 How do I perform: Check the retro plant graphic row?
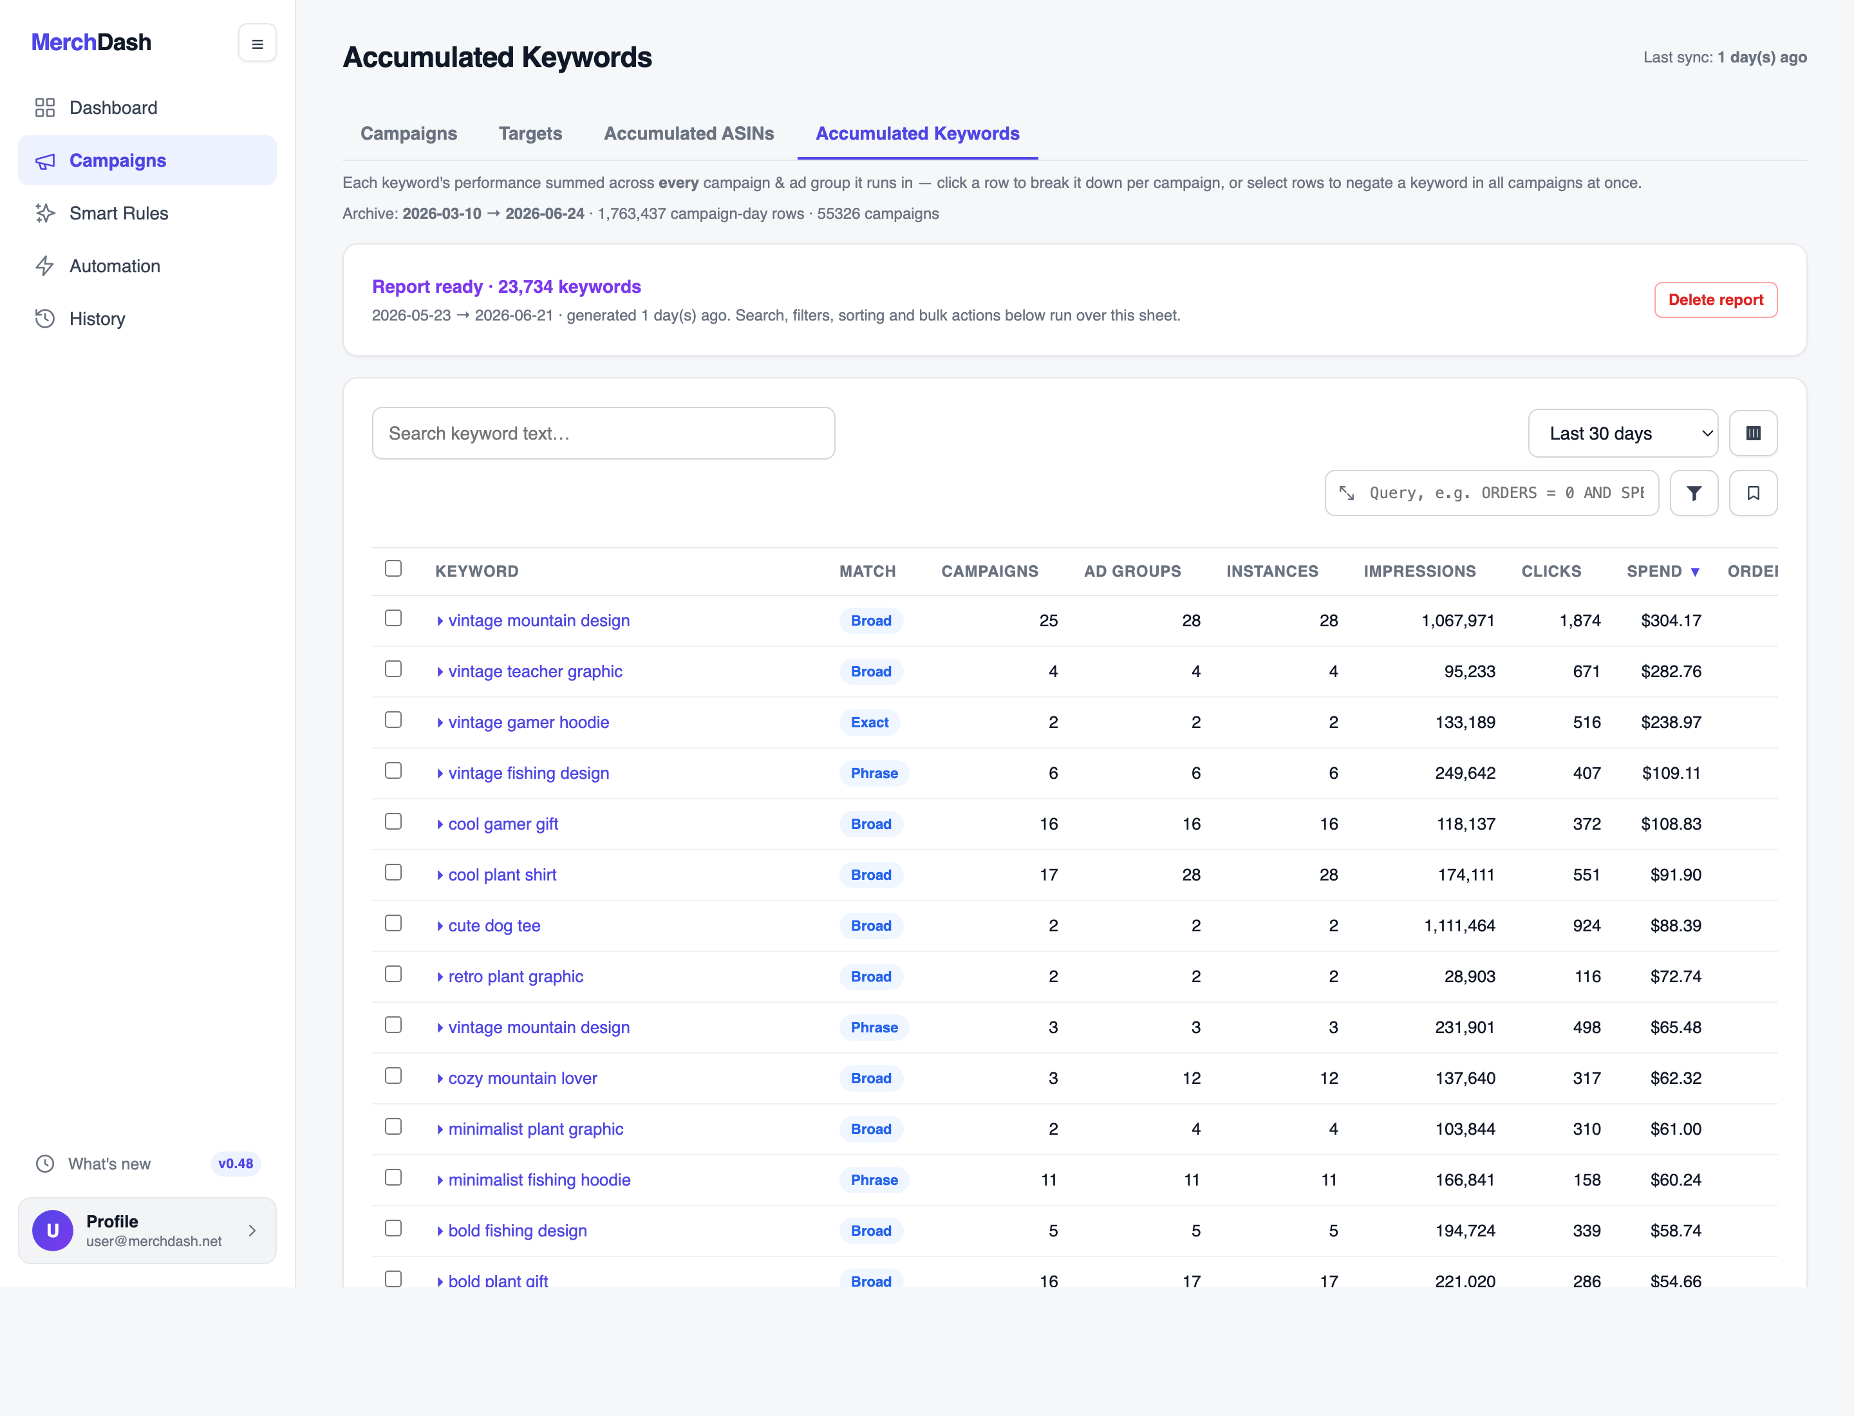point(393,974)
